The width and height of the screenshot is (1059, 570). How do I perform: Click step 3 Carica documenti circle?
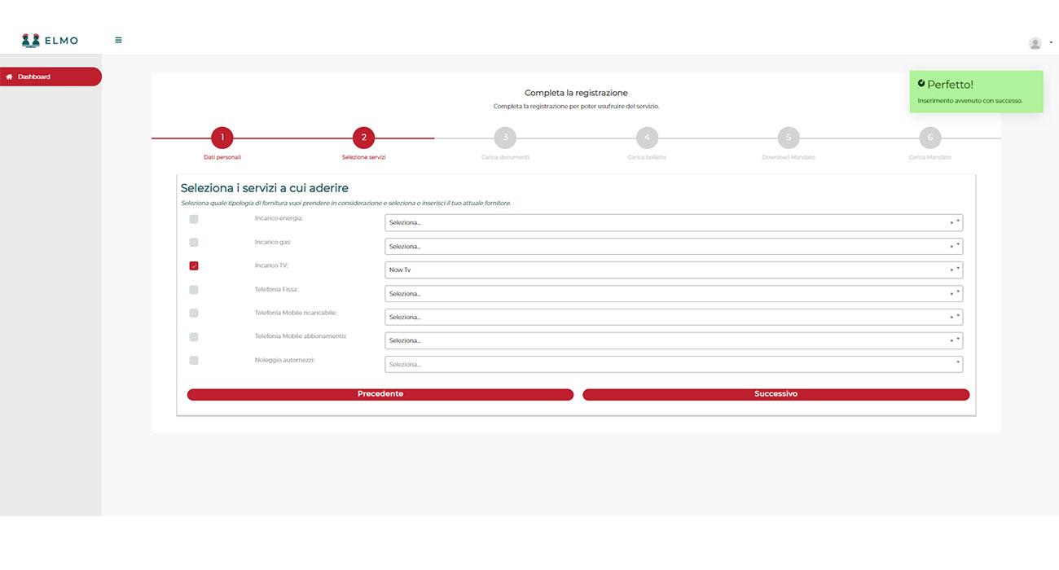(x=505, y=138)
